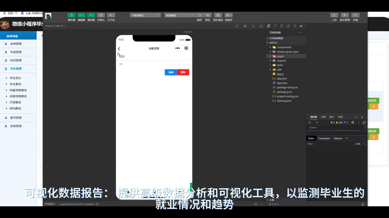Click the 上传 (Upload) icon
Viewport: 389px width, 218px height.
pyautogui.click(x=334, y=15)
